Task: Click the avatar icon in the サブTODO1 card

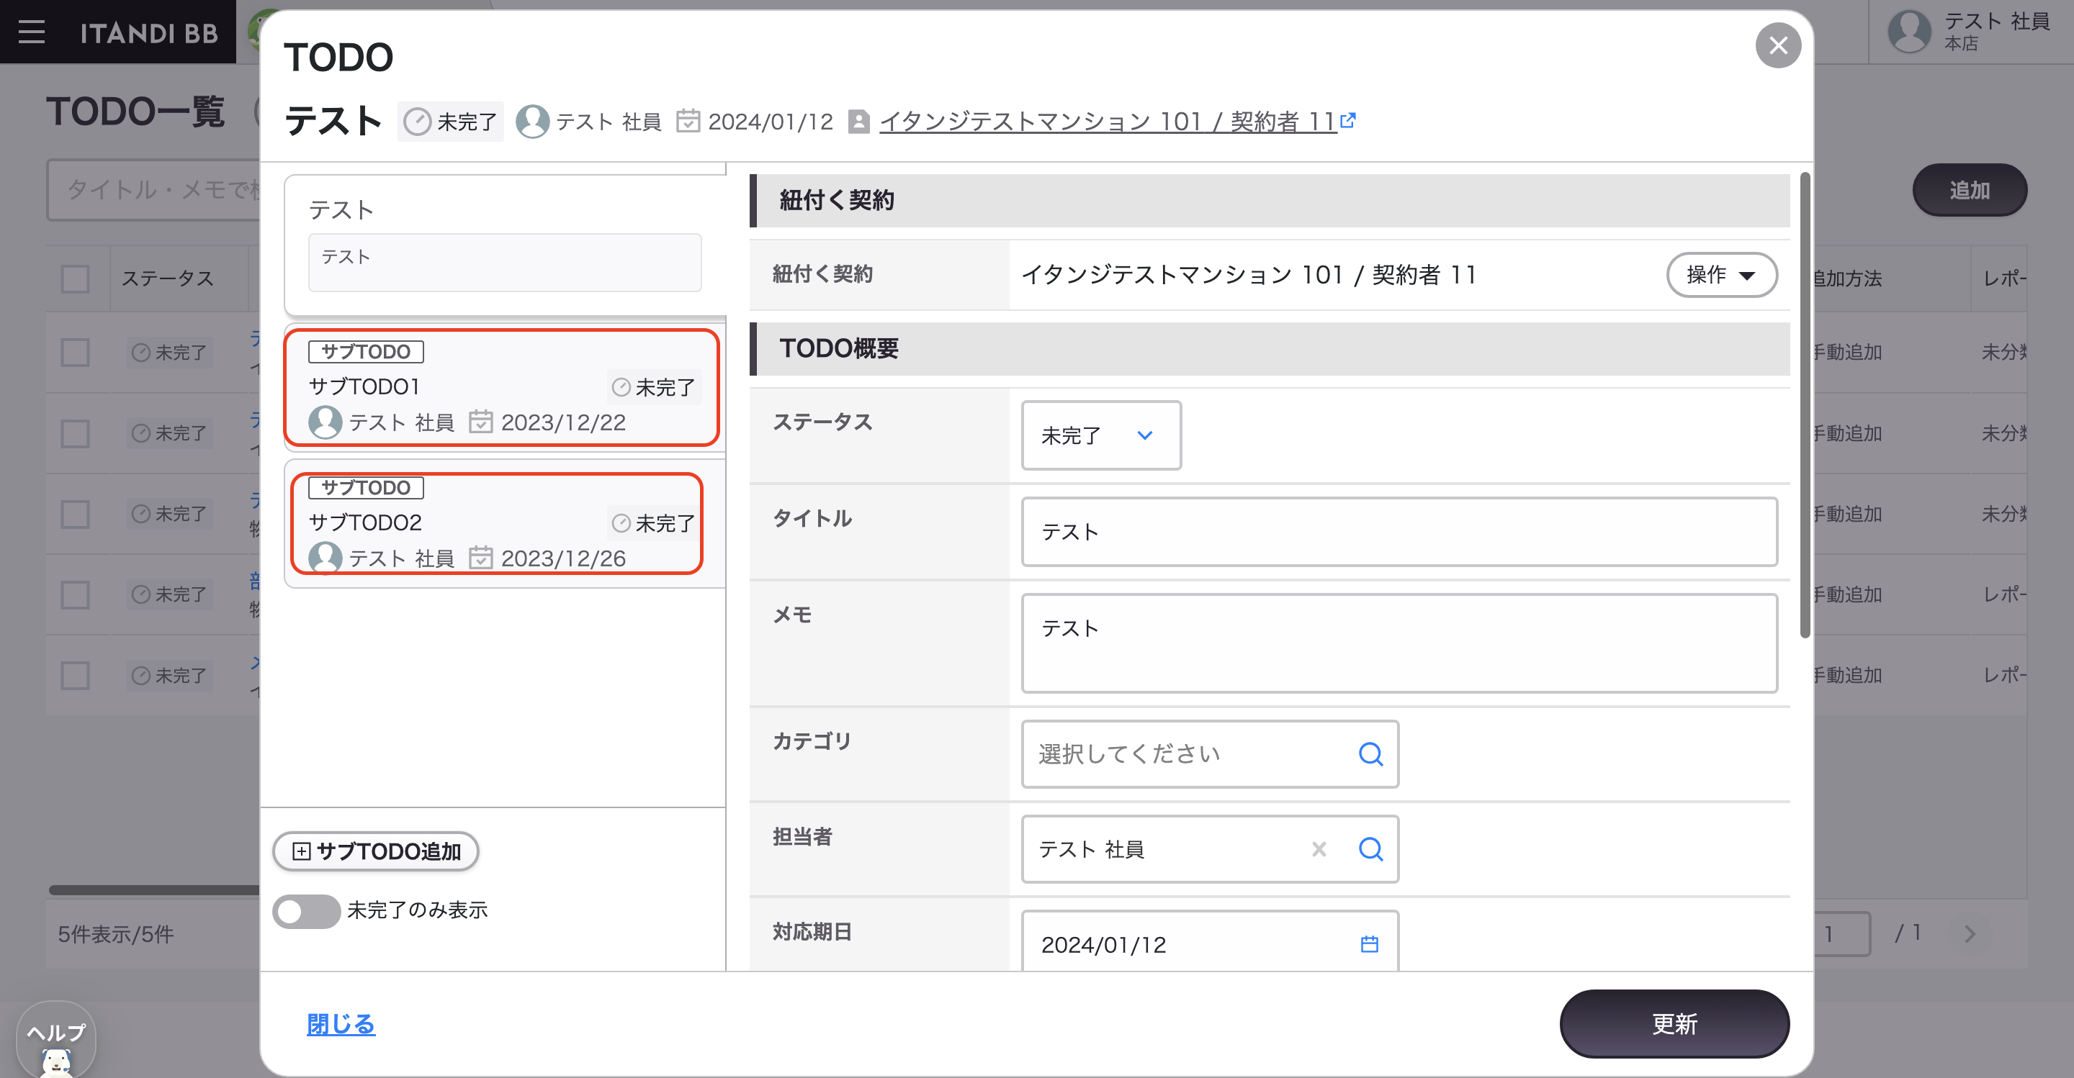Action: pyautogui.click(x=326, y=422)
